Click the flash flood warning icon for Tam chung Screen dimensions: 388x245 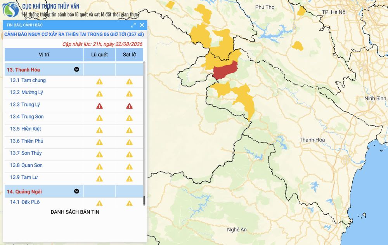[x=99, y=81]
